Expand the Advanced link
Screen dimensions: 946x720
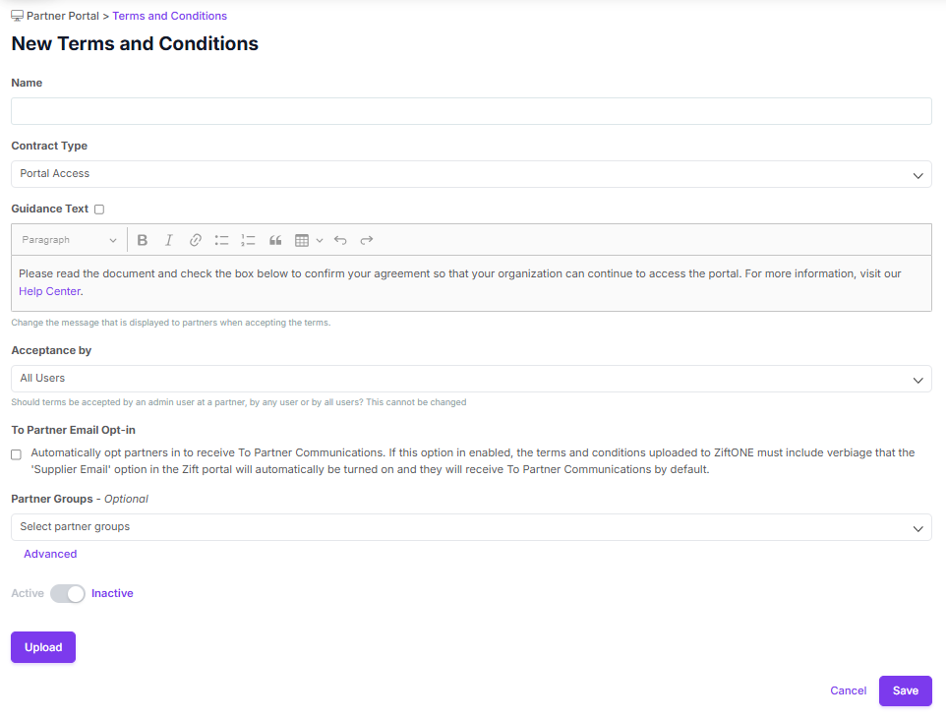pyautogui.click(x=50, y=554)
